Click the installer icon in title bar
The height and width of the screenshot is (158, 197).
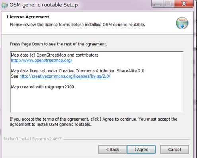pyautogui.click(x=4, y=5)
